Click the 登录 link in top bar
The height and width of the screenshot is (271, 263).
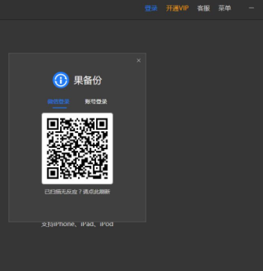[x=151, y=8]
